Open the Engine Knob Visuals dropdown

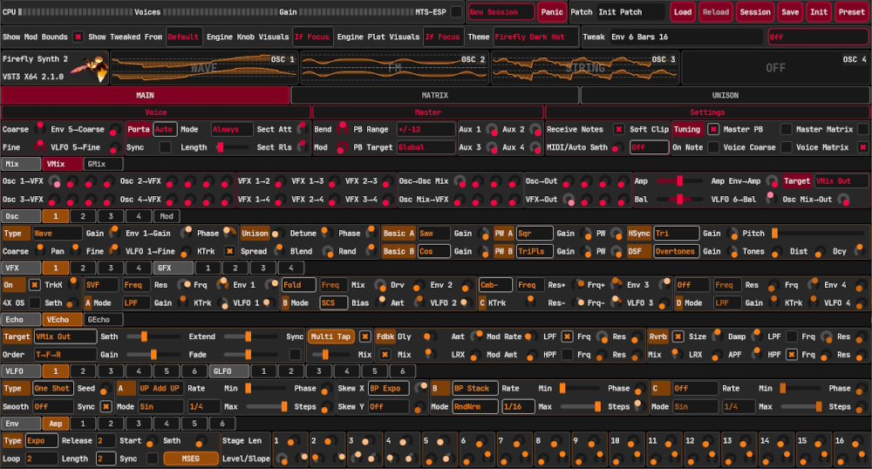312,37
